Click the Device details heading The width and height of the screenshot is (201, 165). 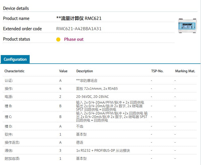tap(16, 8)
